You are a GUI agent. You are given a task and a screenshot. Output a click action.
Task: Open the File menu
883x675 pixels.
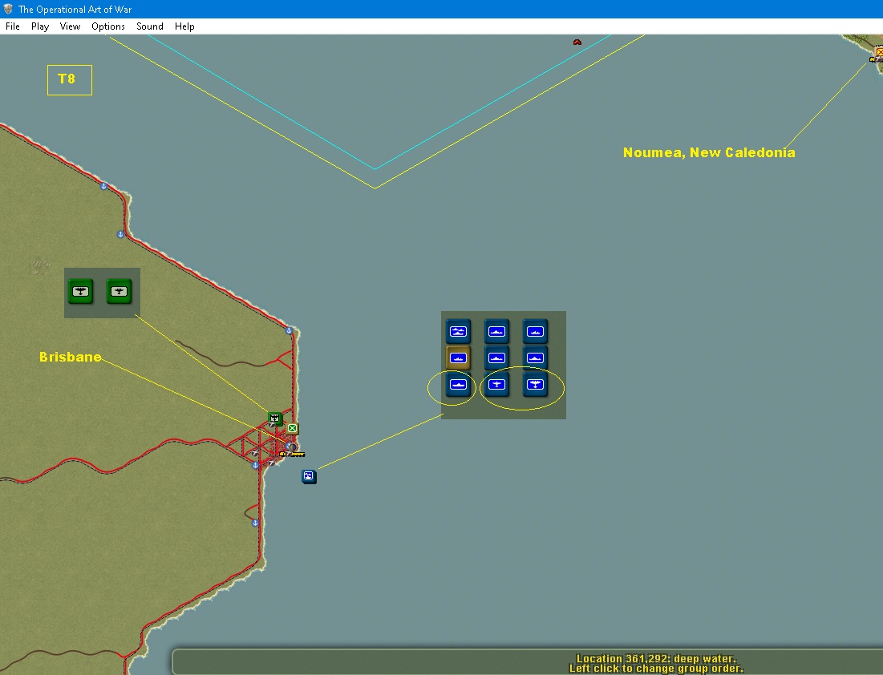pos(12,26)
